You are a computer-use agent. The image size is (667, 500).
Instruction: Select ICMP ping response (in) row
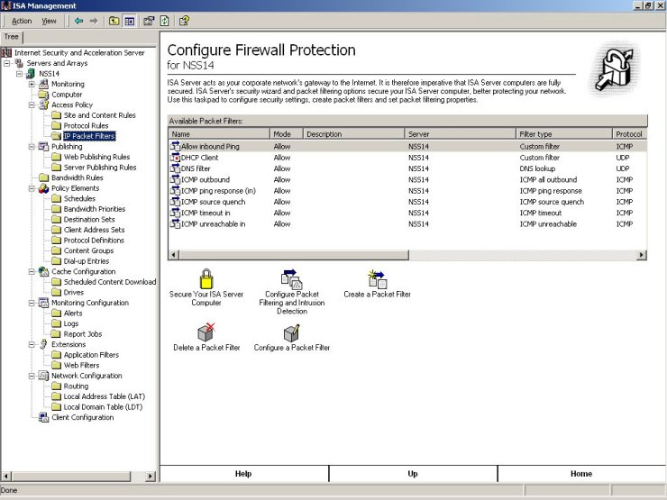tap(407, 191)
